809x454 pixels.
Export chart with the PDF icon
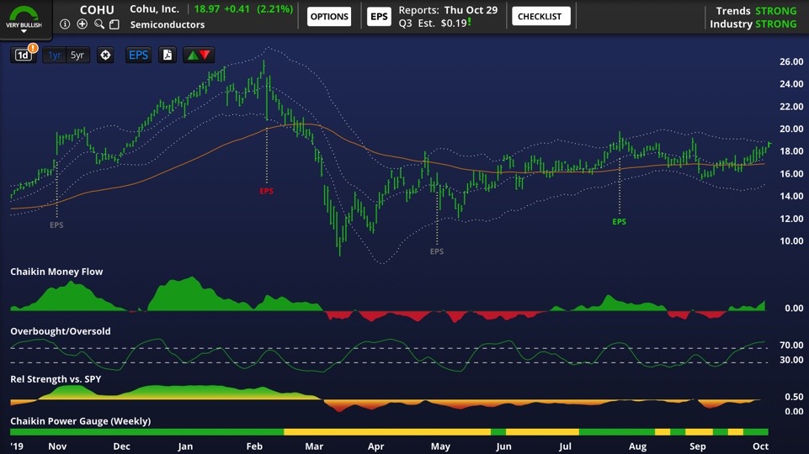[168, 55]
